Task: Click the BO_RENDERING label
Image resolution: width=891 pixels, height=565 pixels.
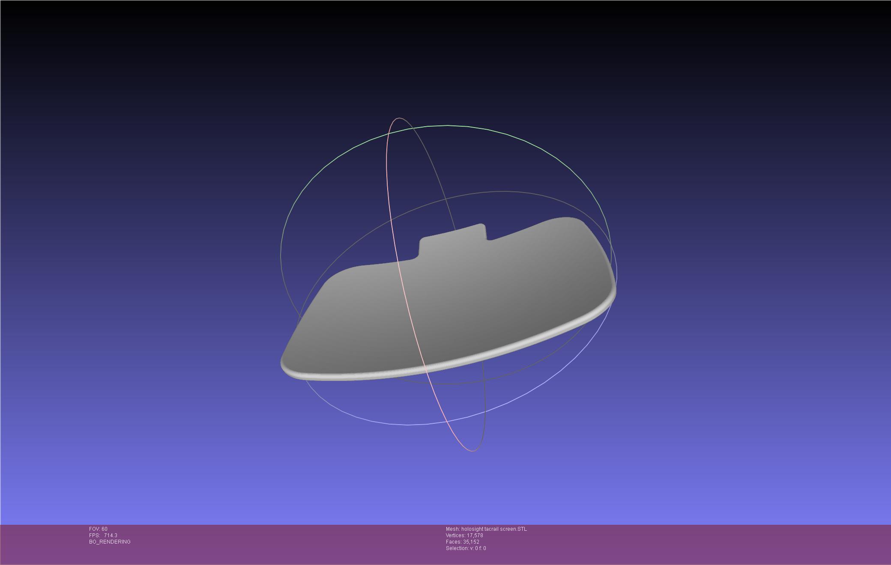Action: point(110,542)
